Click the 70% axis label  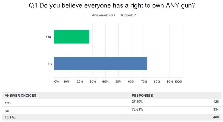click(x=144, y=81)
